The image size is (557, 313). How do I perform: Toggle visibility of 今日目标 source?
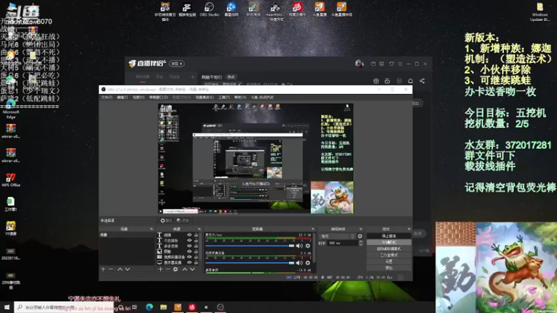coord(189,240)
